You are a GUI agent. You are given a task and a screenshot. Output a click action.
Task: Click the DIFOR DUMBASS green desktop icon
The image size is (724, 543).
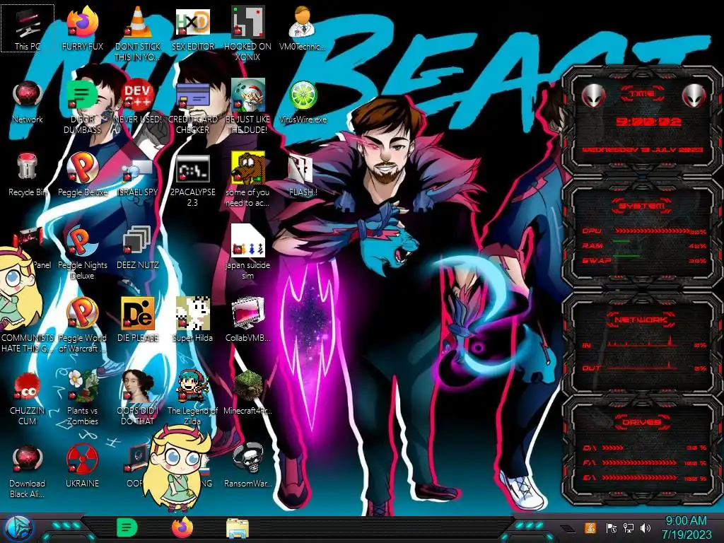click(x=83, y=107)
